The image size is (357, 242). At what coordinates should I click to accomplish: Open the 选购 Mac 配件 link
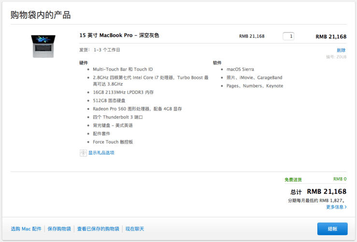pos(26,229)
